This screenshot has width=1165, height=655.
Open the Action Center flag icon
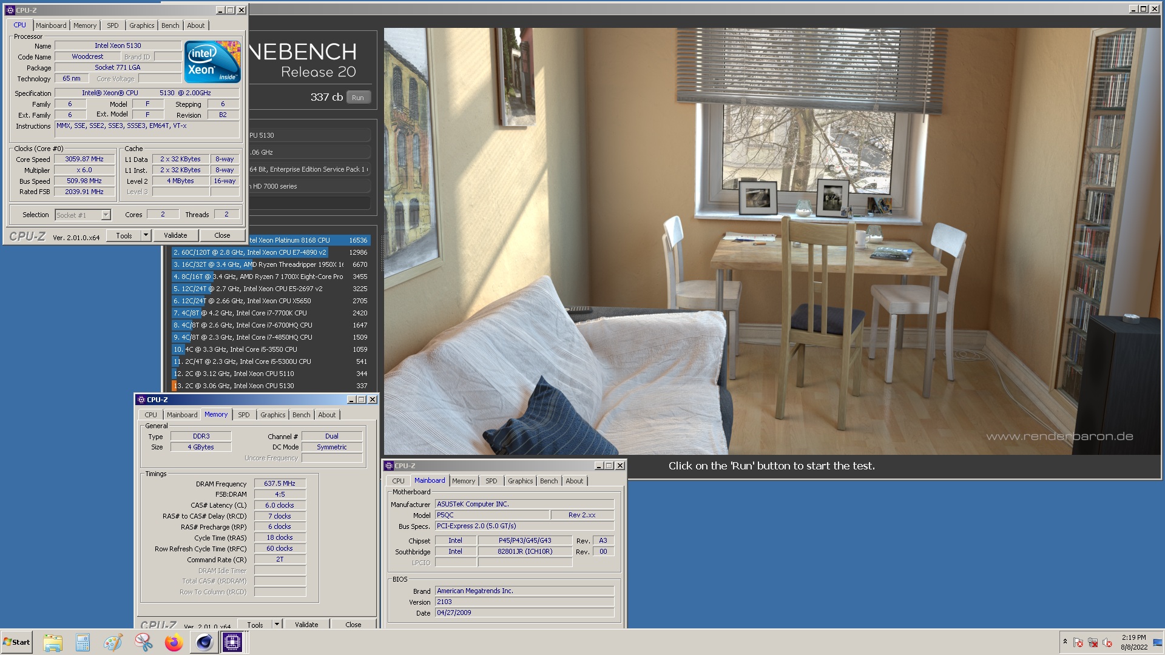pos(1078,642)
